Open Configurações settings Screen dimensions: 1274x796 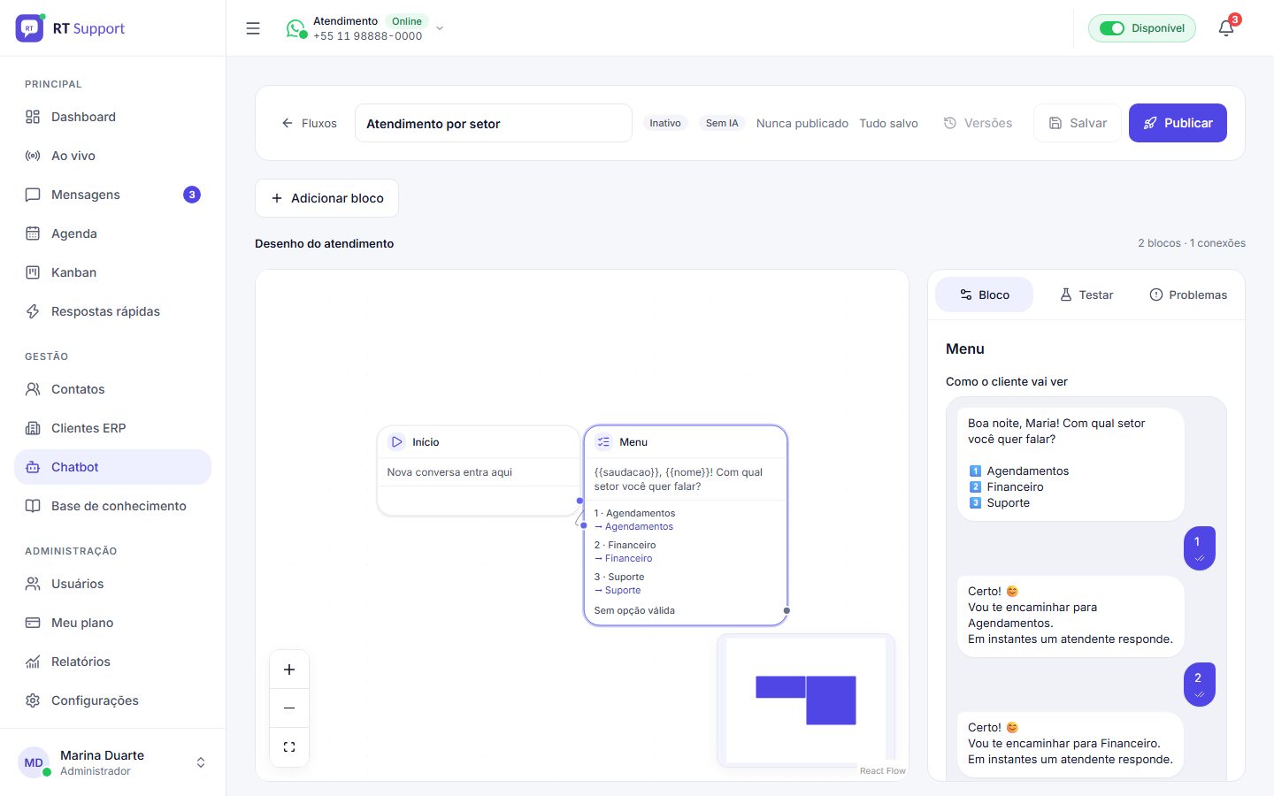pos(113,700)
